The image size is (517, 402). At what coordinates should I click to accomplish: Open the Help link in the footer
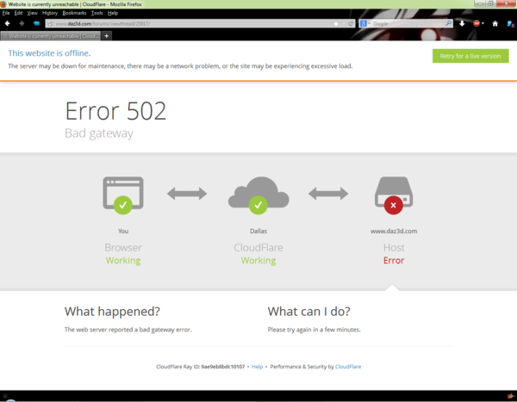pyautogui.click(x=257, y=367)
